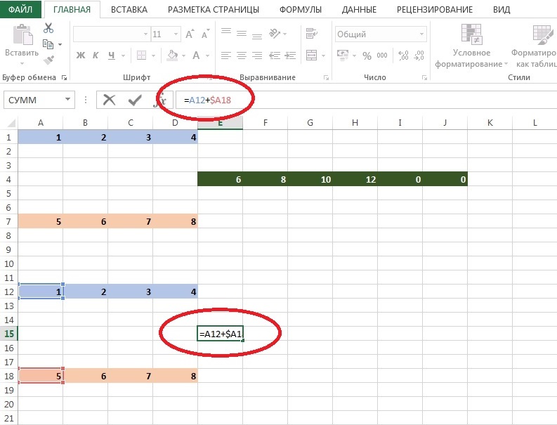Click the Cut scissors icon

[48, 28]
